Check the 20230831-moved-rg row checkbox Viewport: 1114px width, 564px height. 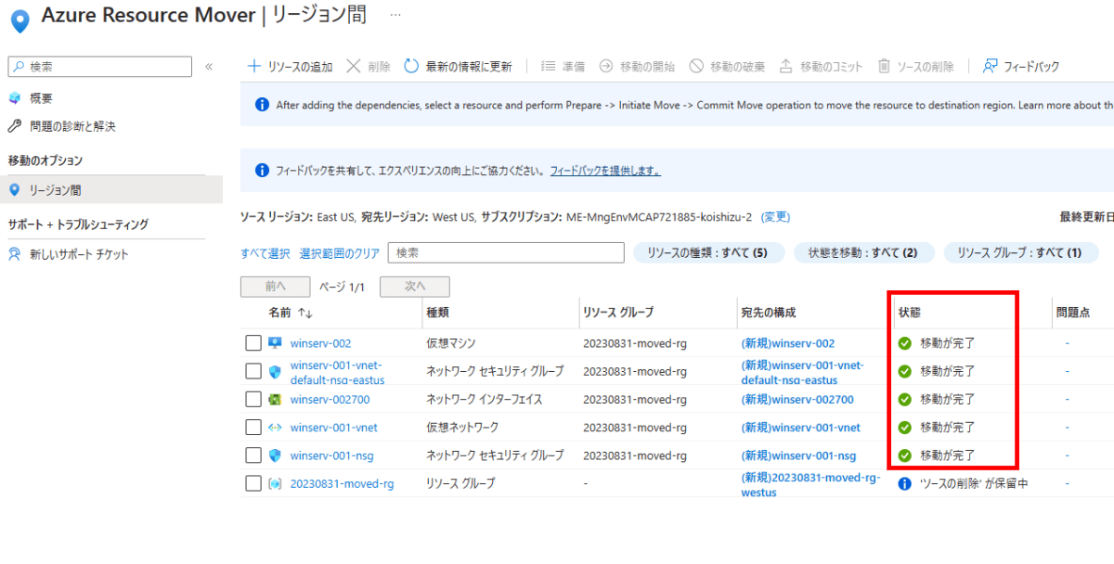[253, 483]
